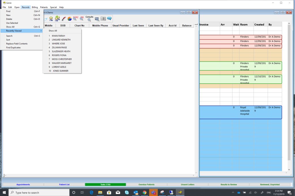
Task: Select ZILLMAN PAIGE from recently viewed
Action: 62,47
